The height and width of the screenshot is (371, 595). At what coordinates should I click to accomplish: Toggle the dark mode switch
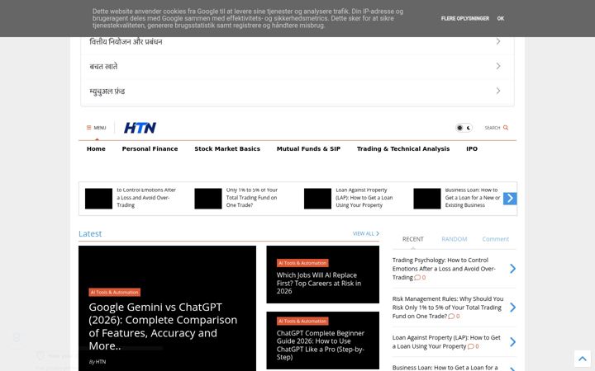(x=464, y=128)
